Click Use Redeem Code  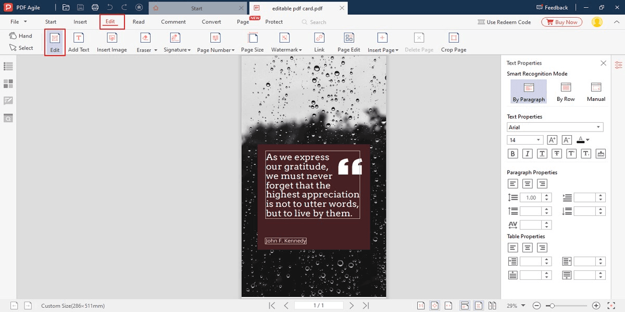point(504,22)
